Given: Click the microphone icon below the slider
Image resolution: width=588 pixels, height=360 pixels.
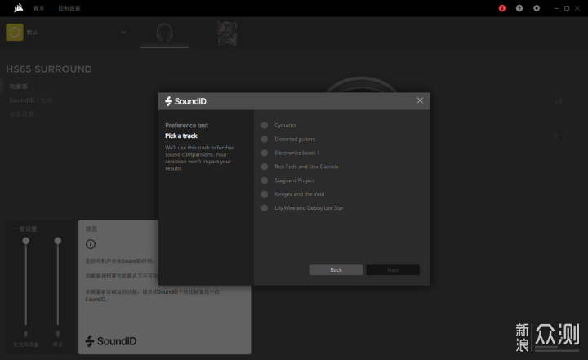Looking at the screenshot, I should click(x=26, y=334).
